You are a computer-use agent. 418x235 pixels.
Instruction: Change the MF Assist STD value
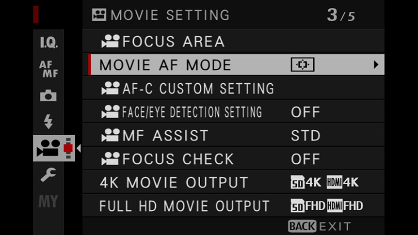point(305,136)
